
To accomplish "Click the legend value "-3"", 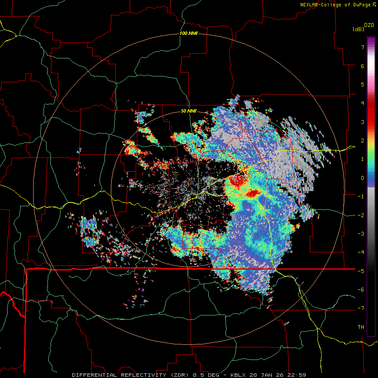I will 361,234.
